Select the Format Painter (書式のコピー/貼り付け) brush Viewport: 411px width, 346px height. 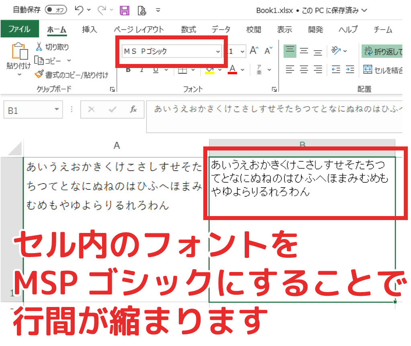click(x=39, y=74)
